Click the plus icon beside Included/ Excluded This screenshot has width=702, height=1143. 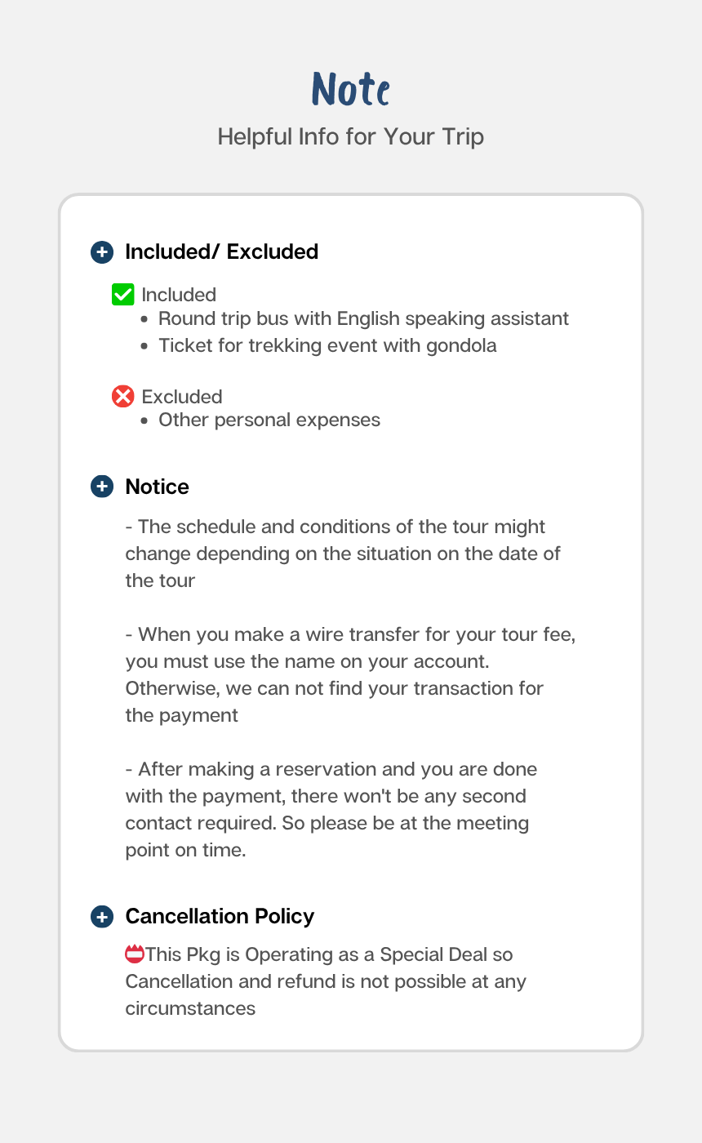point(101,252)
